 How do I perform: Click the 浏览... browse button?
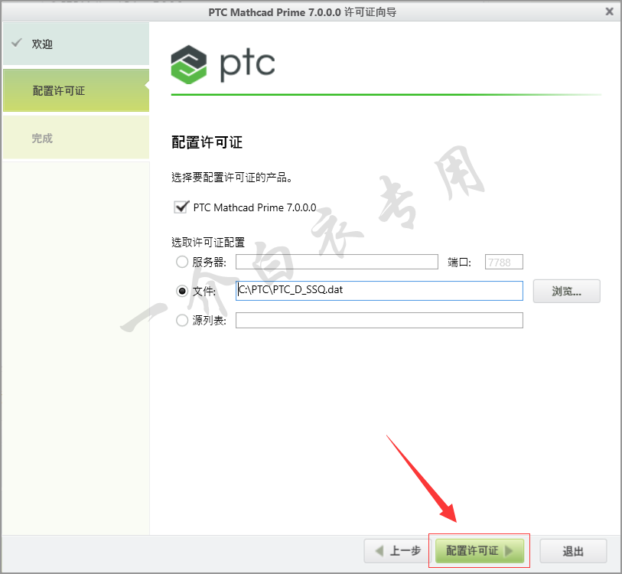[566, 291]
